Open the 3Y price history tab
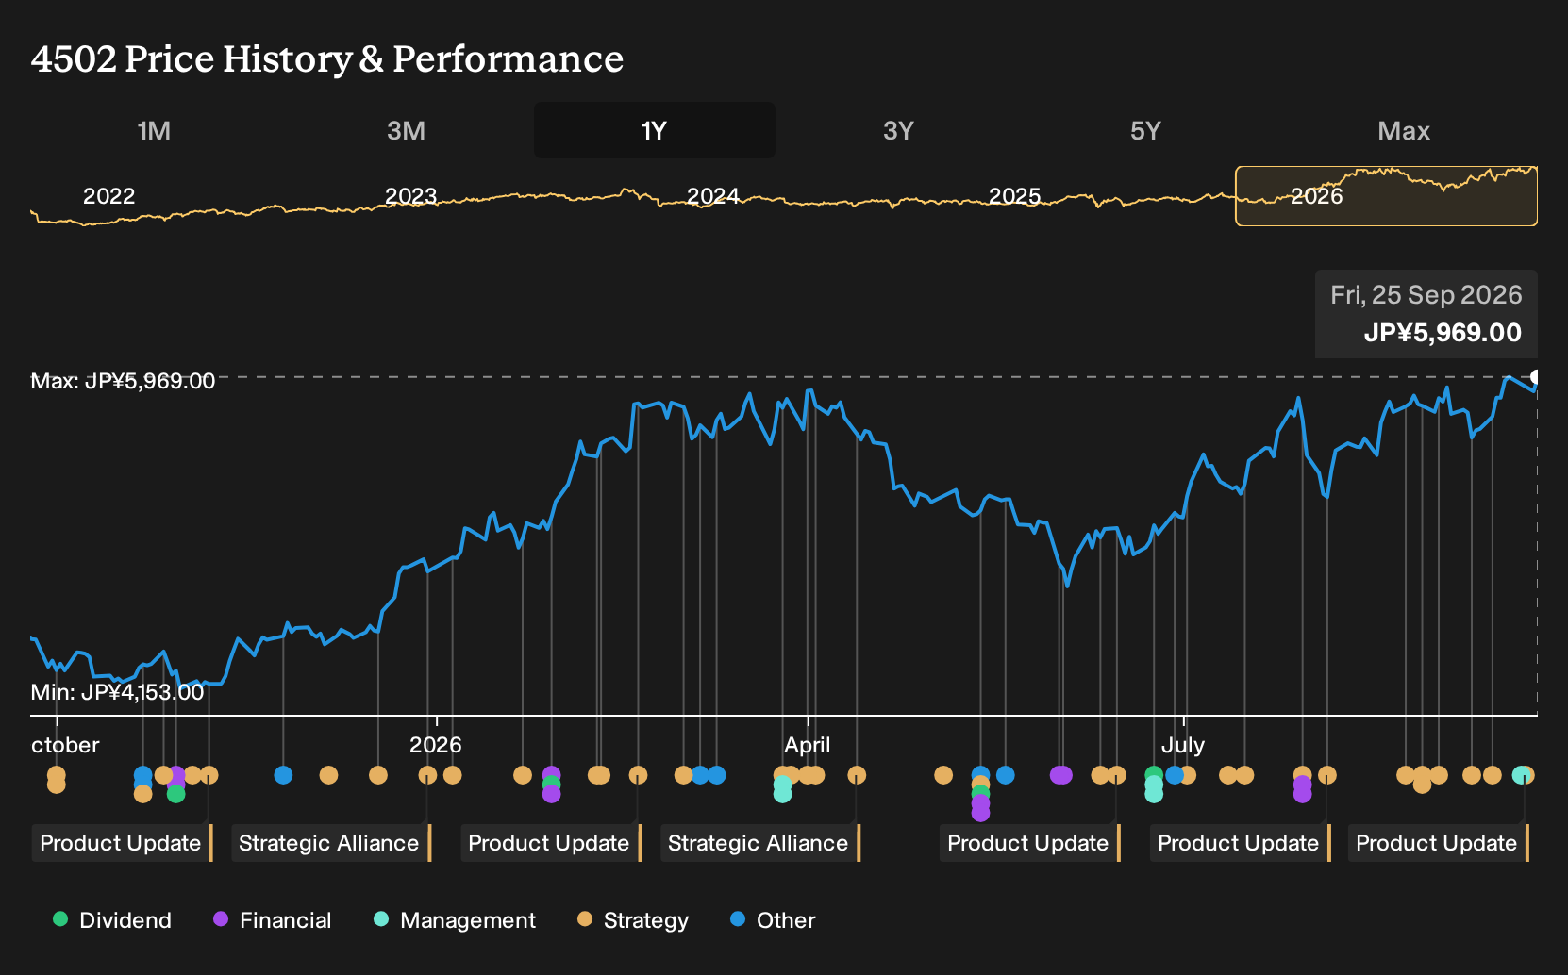This screenshot has width=1568, height=975. click(898, 130)
